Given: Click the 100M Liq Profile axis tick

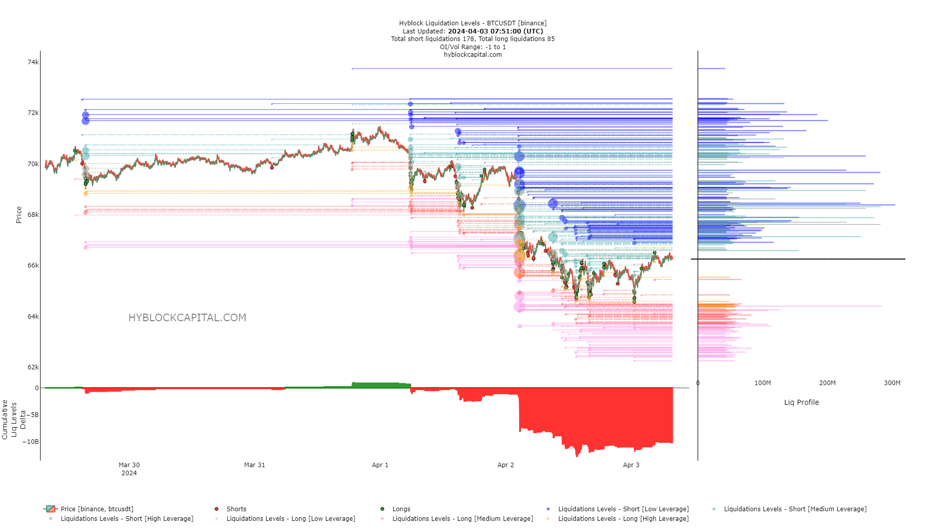Looking at the screenshot, I should click(x=762, y=383).
